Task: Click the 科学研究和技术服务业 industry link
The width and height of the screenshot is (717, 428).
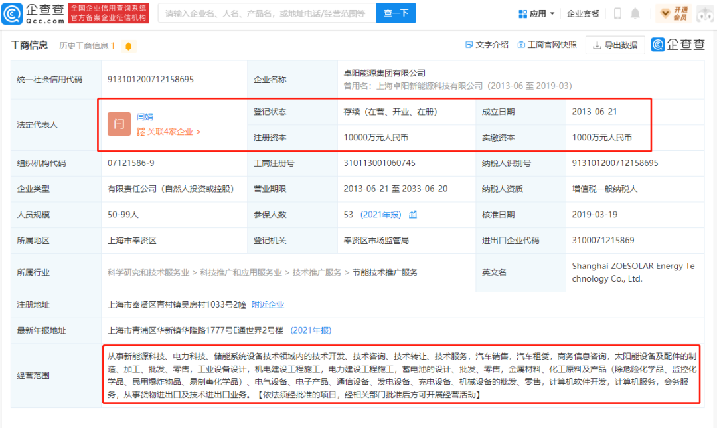Action: click(148, 273)
